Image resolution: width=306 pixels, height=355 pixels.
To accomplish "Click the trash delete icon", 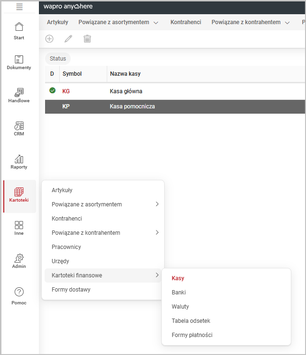I will (87, 39).
